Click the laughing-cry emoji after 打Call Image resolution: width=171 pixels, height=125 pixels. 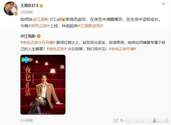pos(63,19)
